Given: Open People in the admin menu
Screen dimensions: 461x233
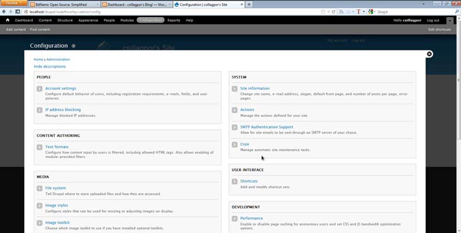Looking at the screenshot, I should click(x=109, y=20).
